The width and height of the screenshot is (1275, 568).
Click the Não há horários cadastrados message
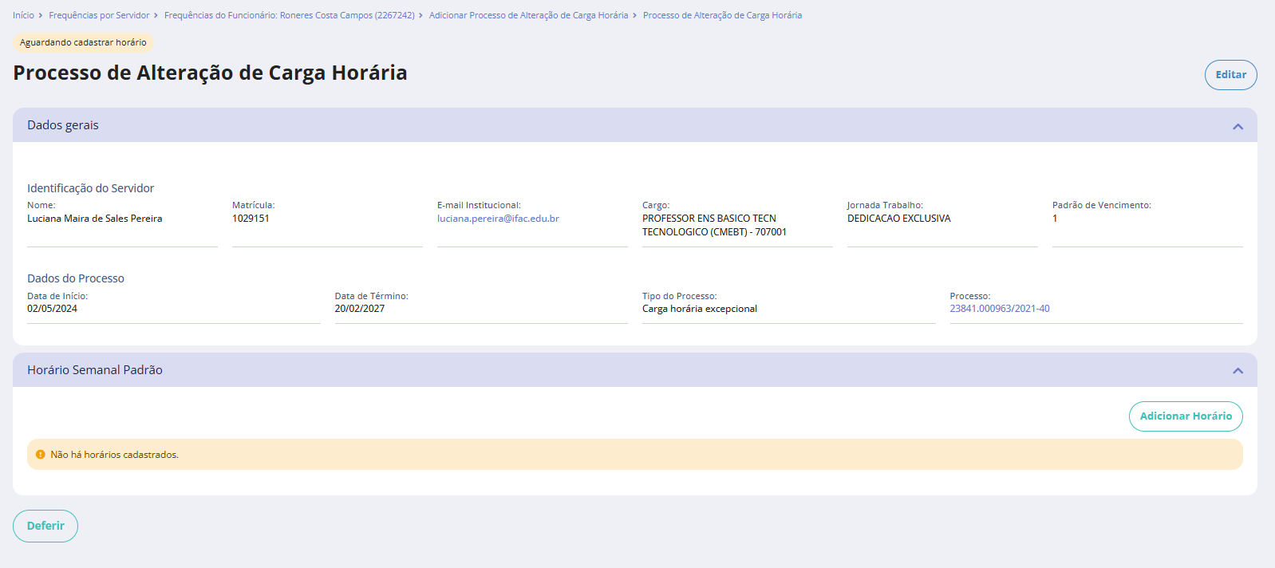tap(114, 455)
